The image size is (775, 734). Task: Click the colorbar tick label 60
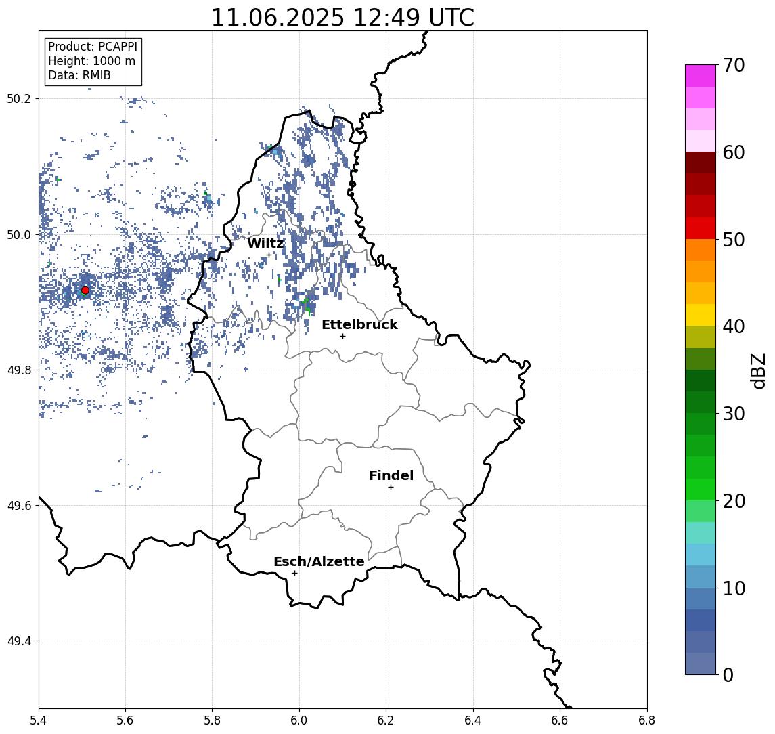pyautogui.click(x=734, y=152)
